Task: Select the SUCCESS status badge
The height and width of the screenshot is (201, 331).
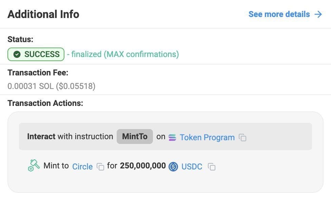Action: coord(36,54)
